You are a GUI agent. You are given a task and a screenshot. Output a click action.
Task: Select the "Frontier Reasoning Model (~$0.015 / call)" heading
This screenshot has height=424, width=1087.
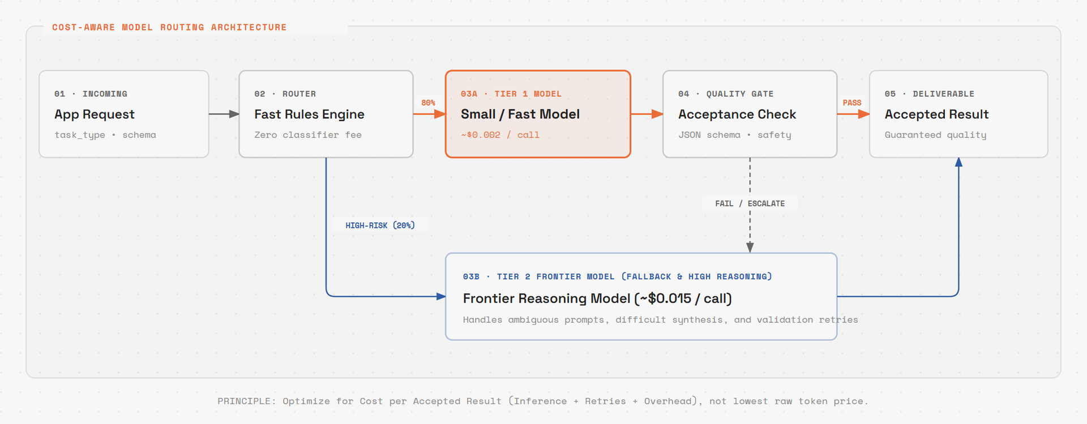pyautogui.click(x=597, y=298)
